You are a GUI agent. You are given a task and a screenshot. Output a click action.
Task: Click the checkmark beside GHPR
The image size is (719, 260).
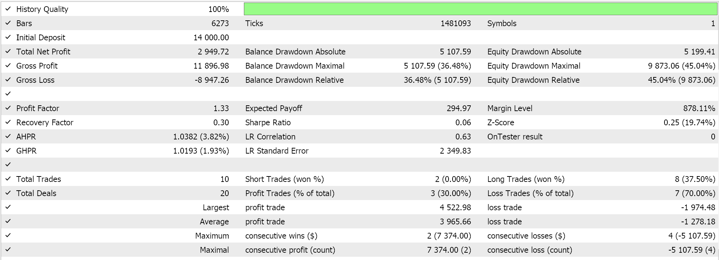point(8,150)
